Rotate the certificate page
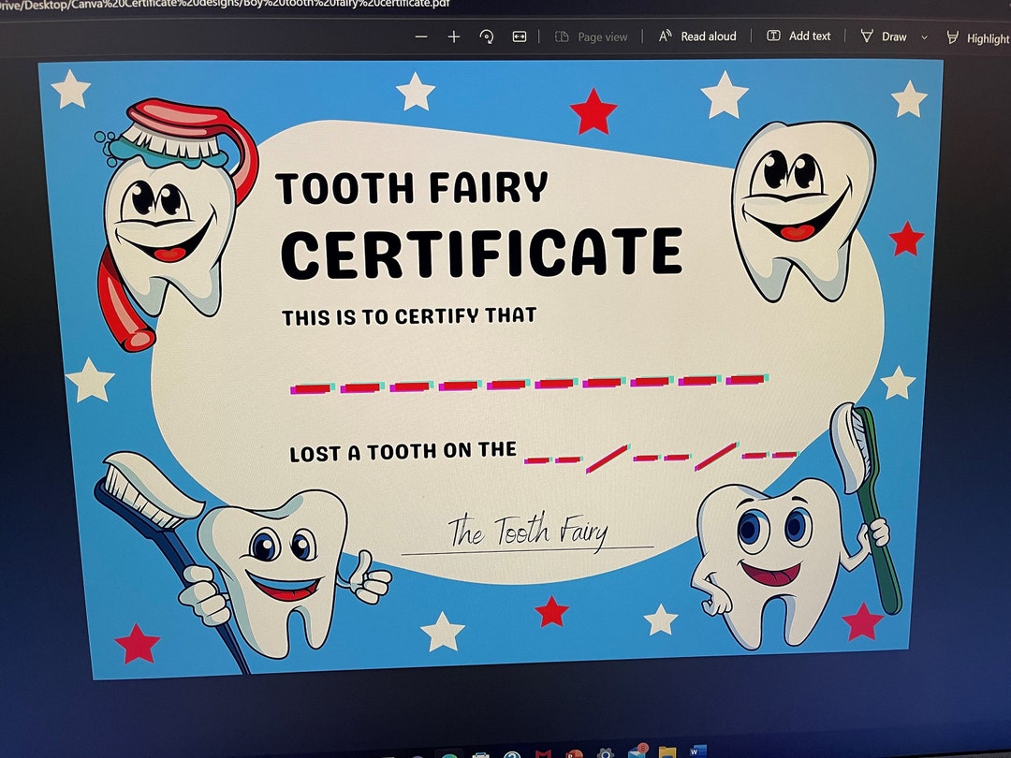The width and height of the screenshot is (1011, 758). (487, 36)
